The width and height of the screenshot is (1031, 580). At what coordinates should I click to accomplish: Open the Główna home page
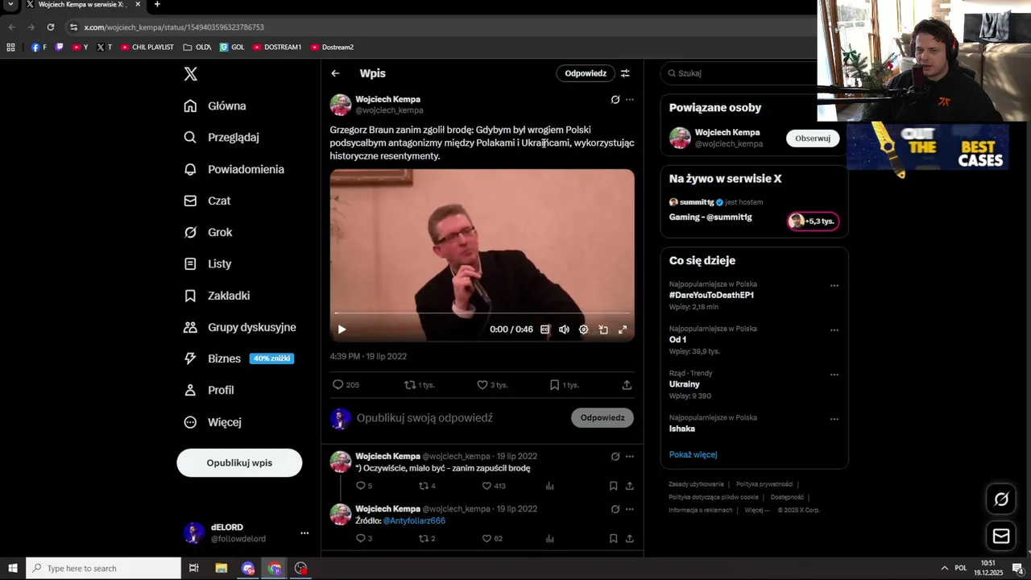coord(215,106)
